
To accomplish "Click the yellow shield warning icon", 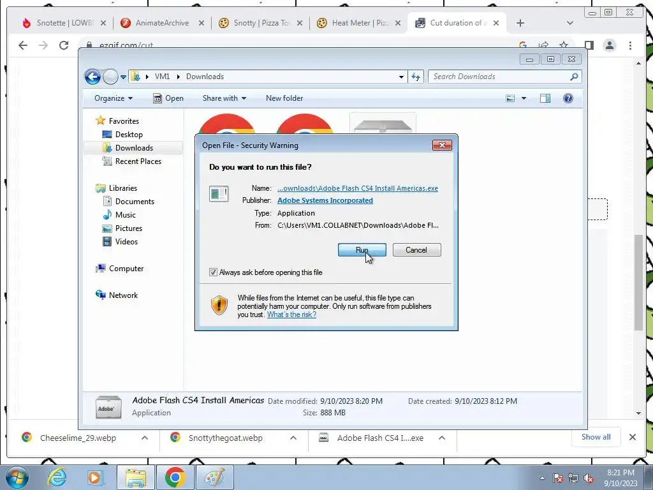I will 219,306.
